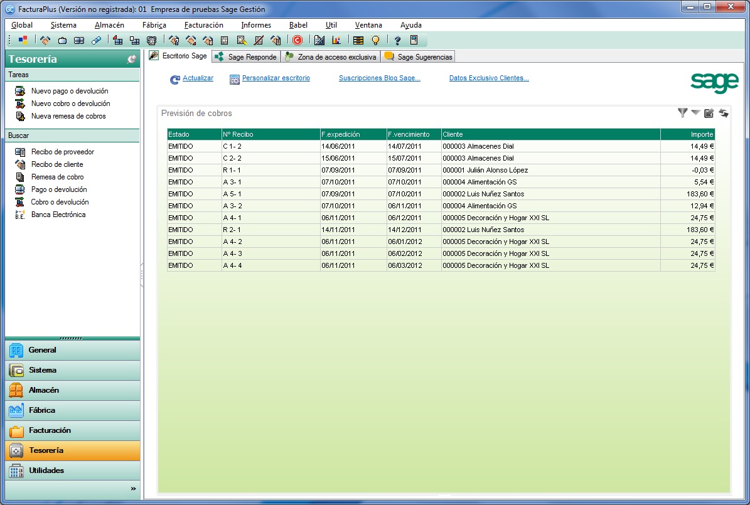Screen dimensions: 750x505
Task: Open the Utilidades module button
Action: coord(73,470)
